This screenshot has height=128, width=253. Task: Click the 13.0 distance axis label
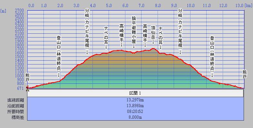(239, 6)
